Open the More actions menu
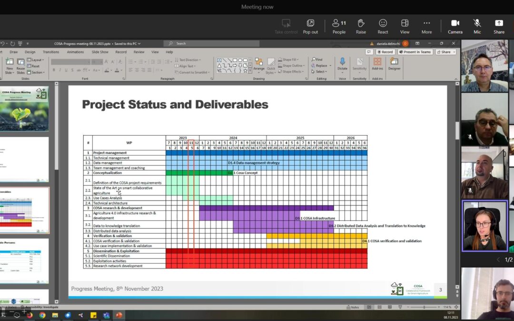Image resolution: width=514 pixels, height=321 pixels. click(x=426, y=26)
